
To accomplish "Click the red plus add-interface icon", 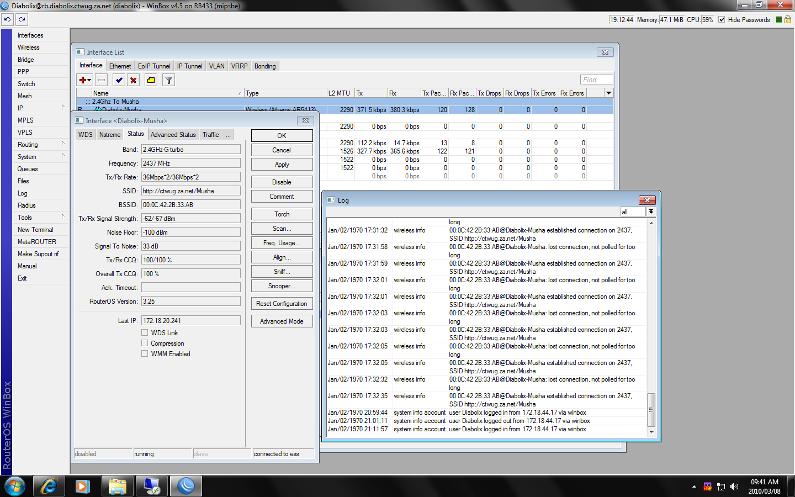I will pyautogui.click(x=84, y=80).
